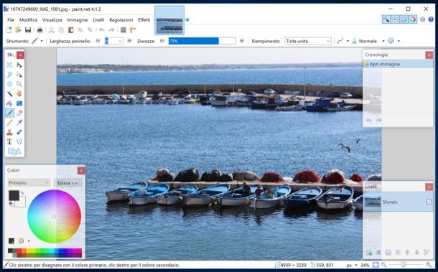
Task: Select the Paint Bucket tool
Action: tap(9, 103)
